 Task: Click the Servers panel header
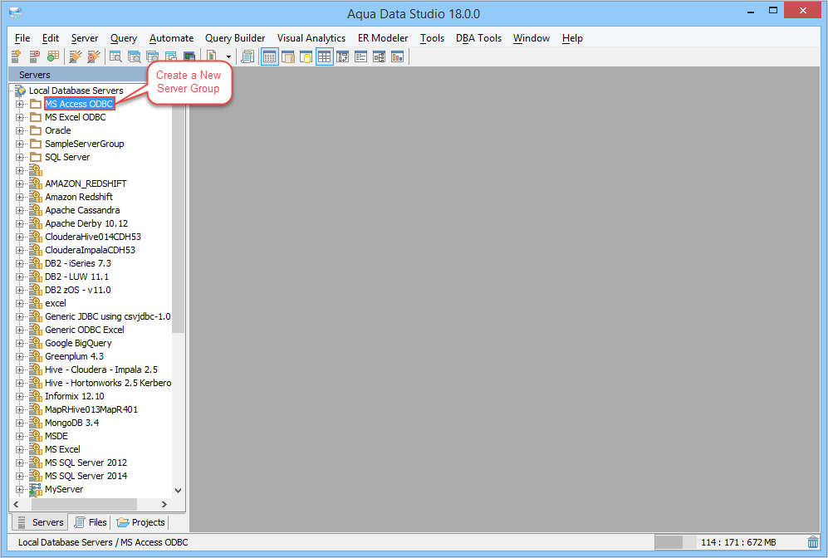coord(76,75)
